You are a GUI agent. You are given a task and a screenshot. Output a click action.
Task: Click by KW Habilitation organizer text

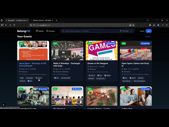coord(62,74)
